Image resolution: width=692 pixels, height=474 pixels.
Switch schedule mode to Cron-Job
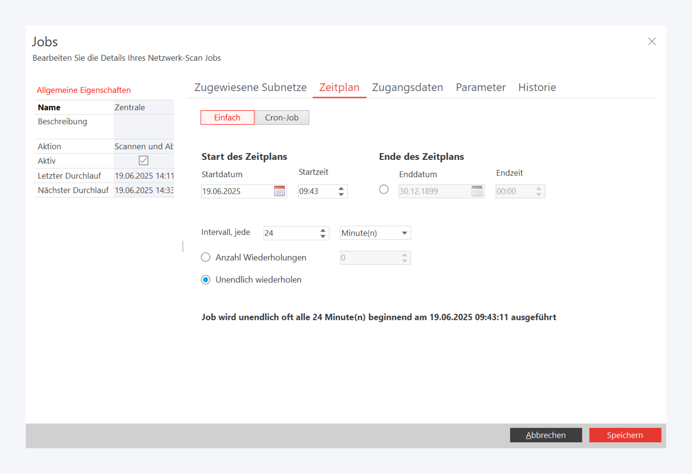point(282,117)
